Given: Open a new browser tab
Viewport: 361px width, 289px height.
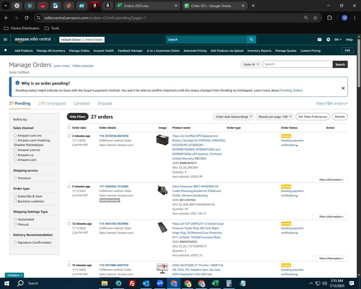Looking at the screenshot, I should point(253,6).
